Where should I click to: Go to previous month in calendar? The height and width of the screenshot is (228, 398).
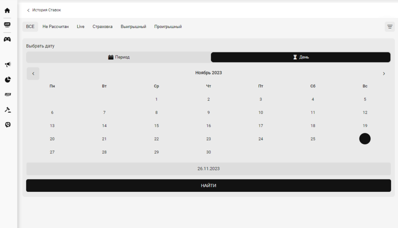33,73
